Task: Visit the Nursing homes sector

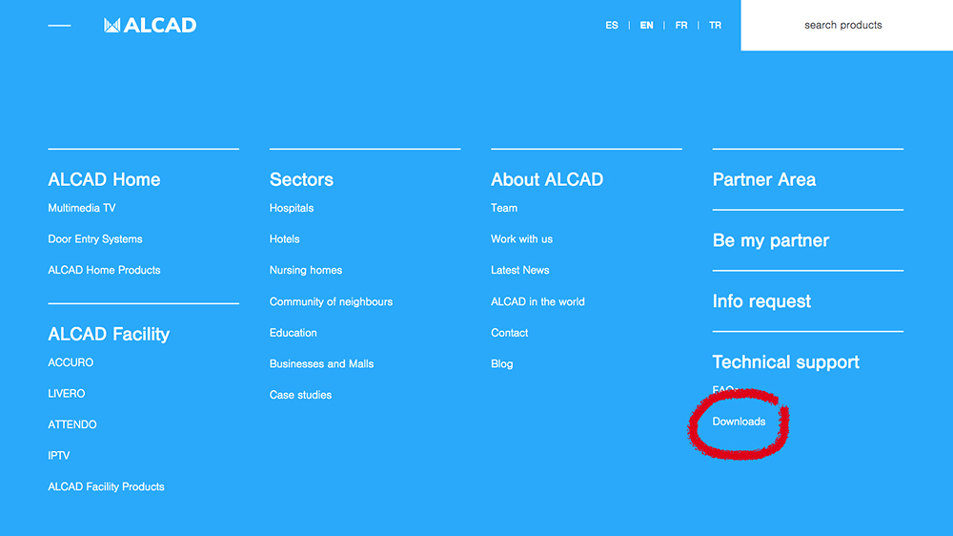Action: [306, 271]
